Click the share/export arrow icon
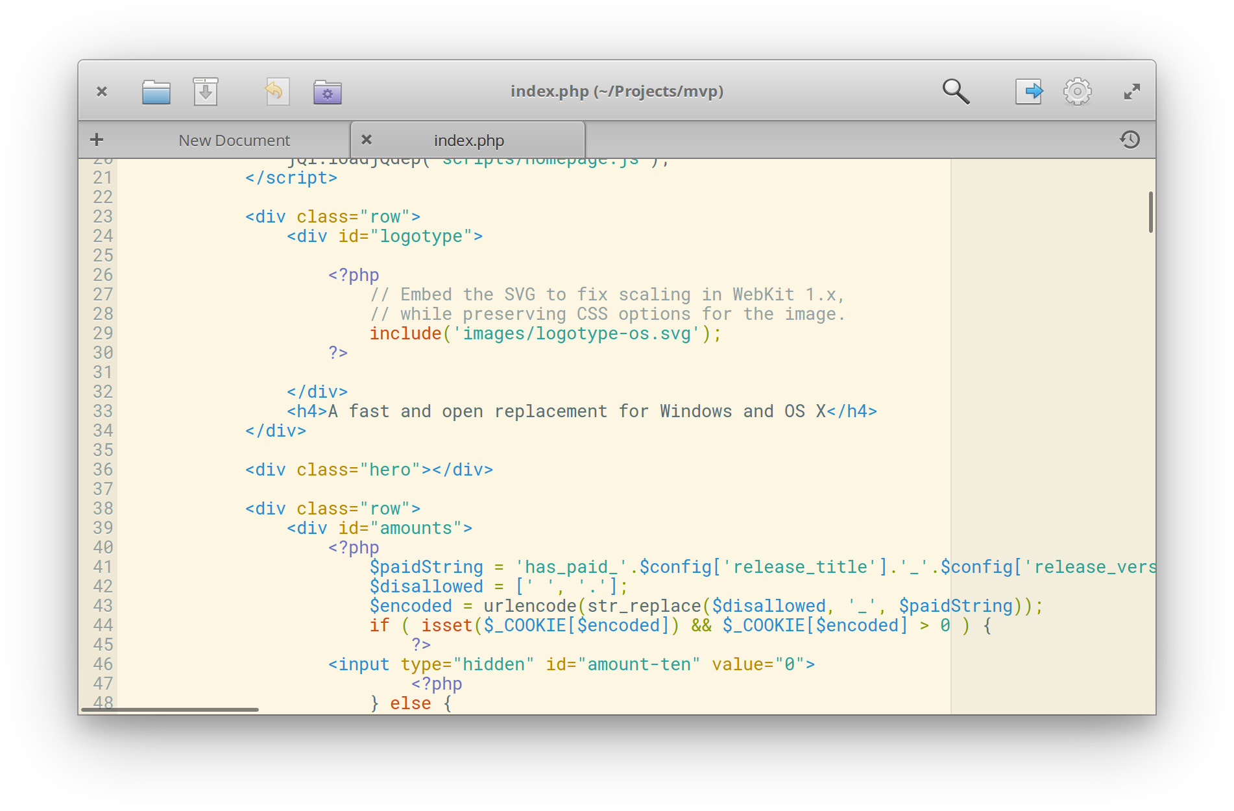Screen dimensions: 1234x811 click(1029, 91)
